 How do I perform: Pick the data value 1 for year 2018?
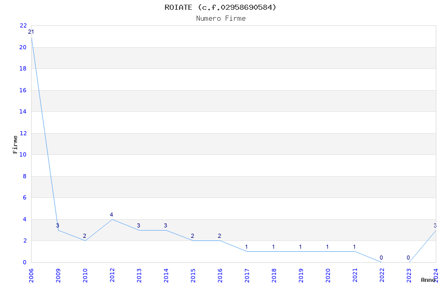click(273, 247)
